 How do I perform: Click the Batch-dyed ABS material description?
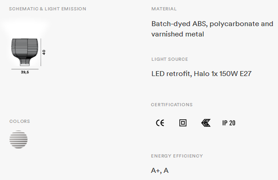point(212,29)
